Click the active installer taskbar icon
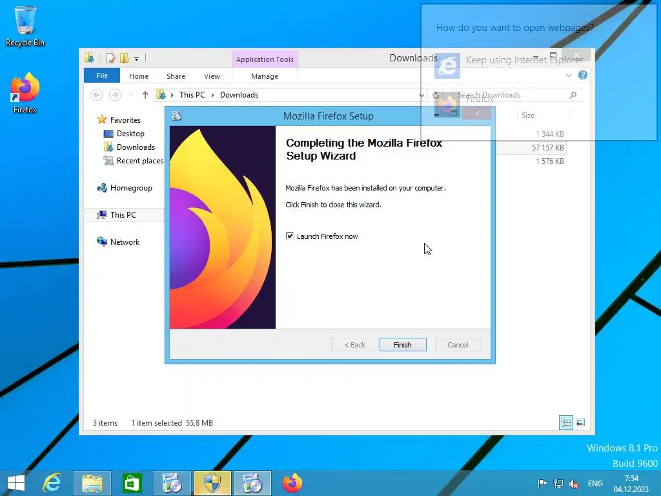 pyautogui.click(x=252, y=483)
